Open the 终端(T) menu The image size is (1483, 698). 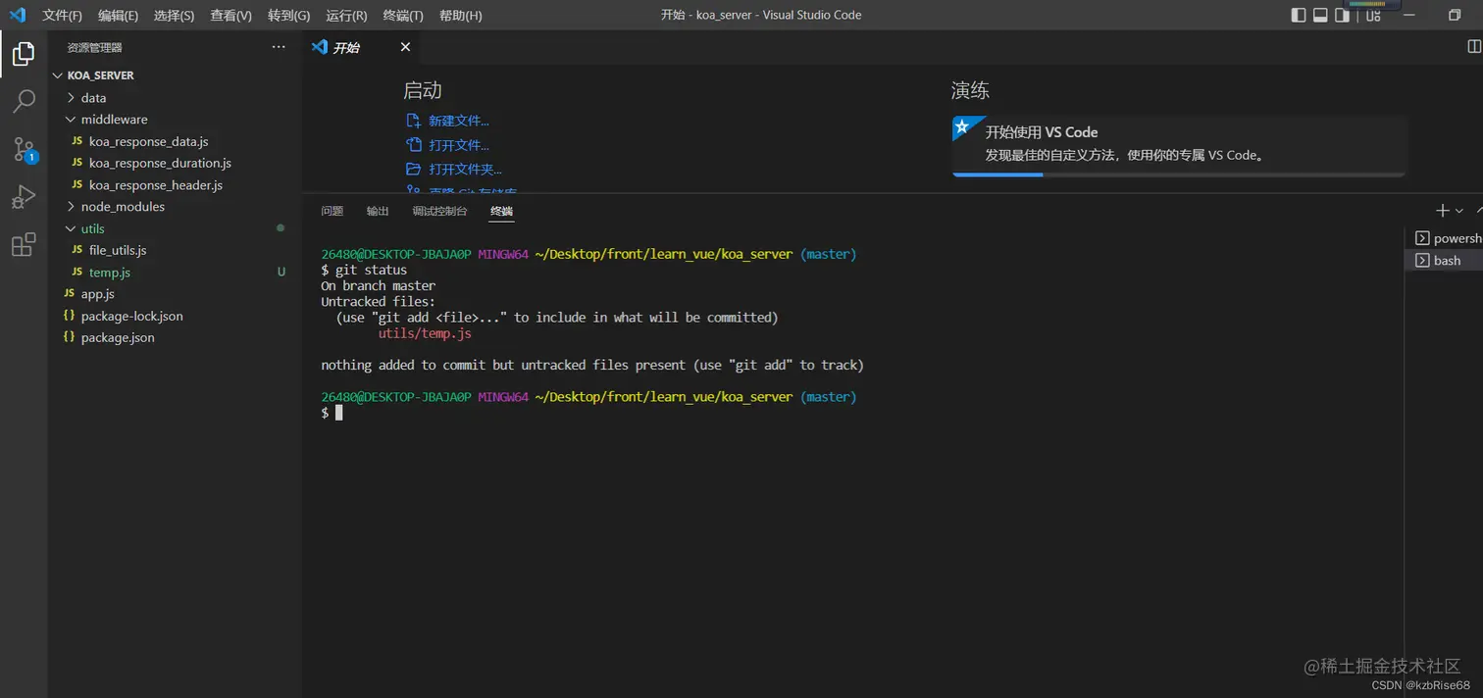pos(403,16)
